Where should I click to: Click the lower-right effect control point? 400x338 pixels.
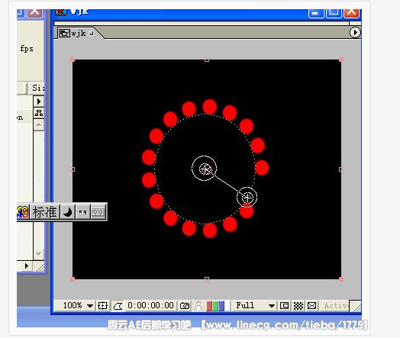point(247,198)
